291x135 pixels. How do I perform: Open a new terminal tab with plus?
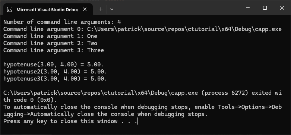(x=101, y=9)
